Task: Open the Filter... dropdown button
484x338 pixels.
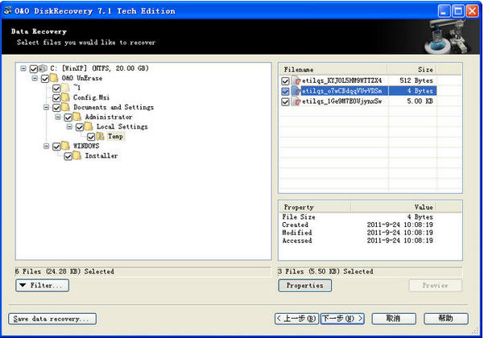Action: click(x=43, y=285)
